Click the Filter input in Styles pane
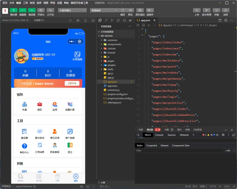237x189 pixels. [179, 151]
